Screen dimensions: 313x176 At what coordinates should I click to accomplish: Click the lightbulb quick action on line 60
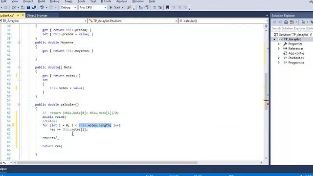13,125
